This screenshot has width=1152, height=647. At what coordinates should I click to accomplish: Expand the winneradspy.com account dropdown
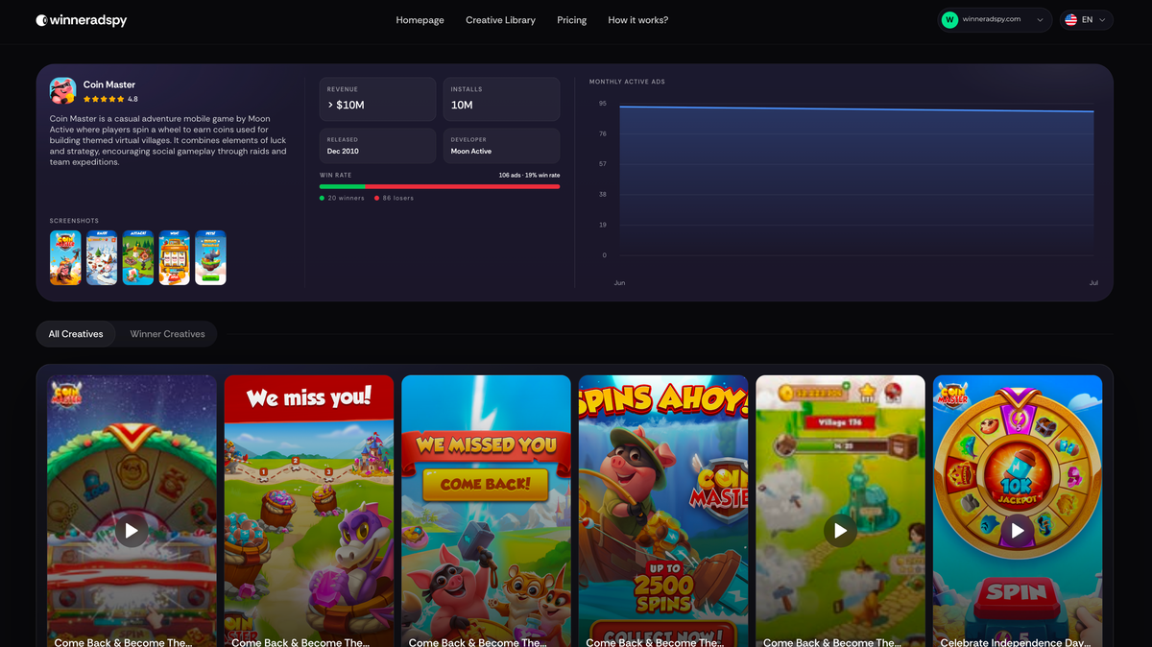point(996,20)
